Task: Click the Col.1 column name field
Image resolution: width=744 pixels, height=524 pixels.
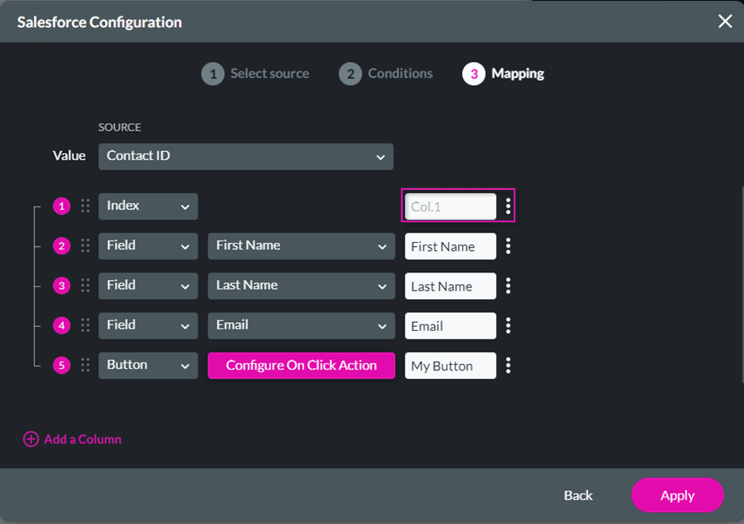Action: tap(450, 207)
